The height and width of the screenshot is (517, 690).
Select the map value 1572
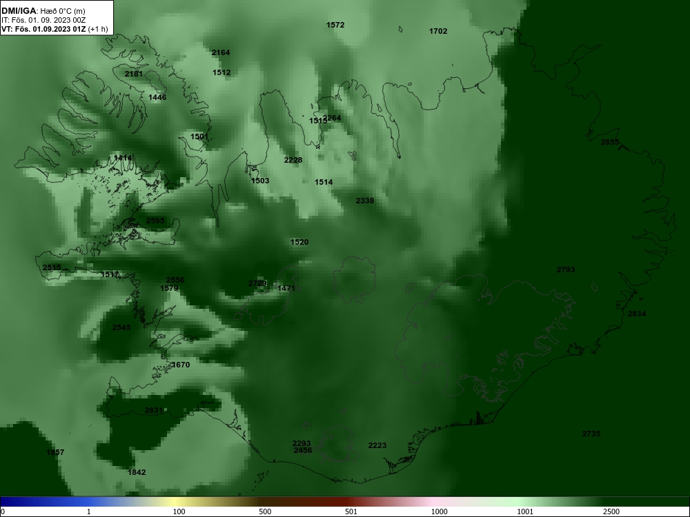pos(335,25)
